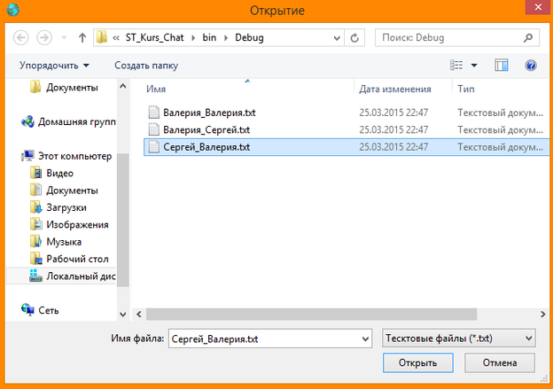Image resolution: width=553 pixels, height=389 pixels.
Task: Click the Изображения folder icon
Action: pyautogui.click(x=36, y=225)
